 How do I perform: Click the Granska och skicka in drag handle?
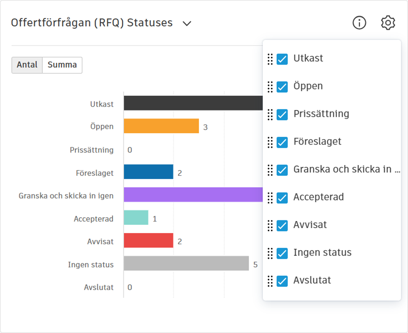[x=270, y=170]
